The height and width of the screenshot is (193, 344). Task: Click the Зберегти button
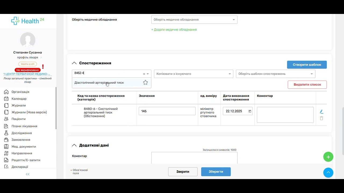click(216, 172)
